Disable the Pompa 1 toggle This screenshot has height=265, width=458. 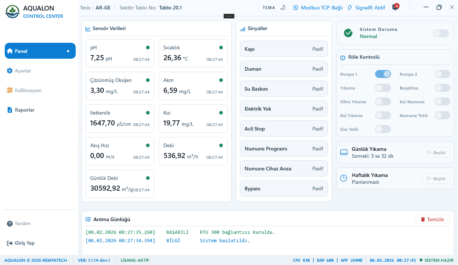[x=383, y=74]
